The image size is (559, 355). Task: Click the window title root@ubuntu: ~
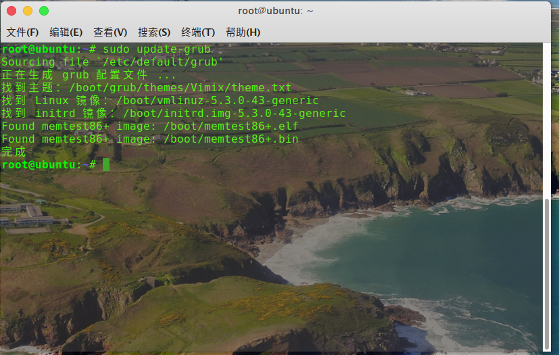[x=276, y=11]
